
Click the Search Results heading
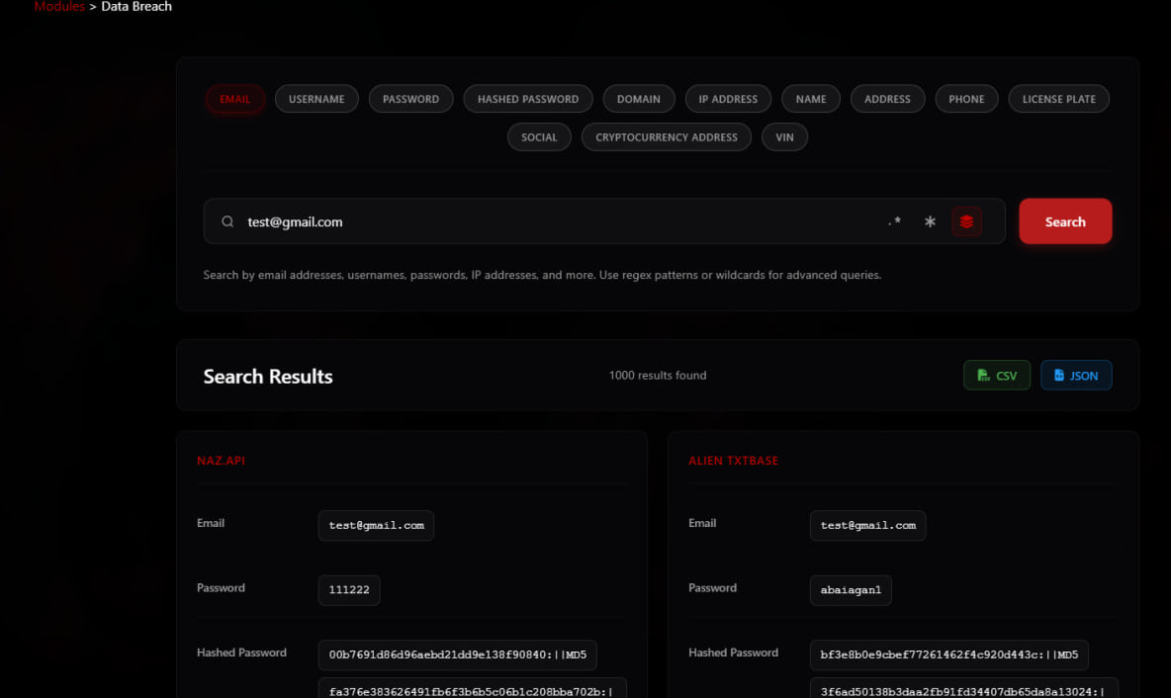pos(268,377)
